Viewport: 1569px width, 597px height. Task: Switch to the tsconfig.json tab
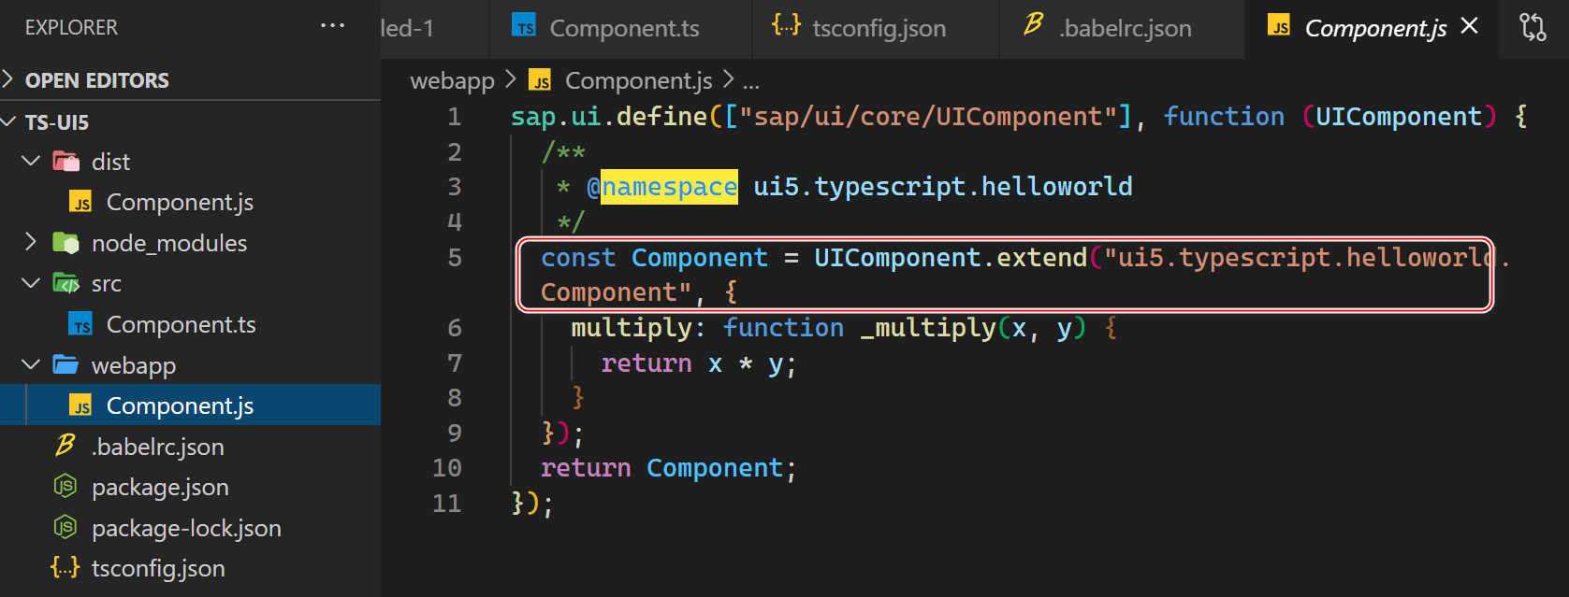click(878, 29)
